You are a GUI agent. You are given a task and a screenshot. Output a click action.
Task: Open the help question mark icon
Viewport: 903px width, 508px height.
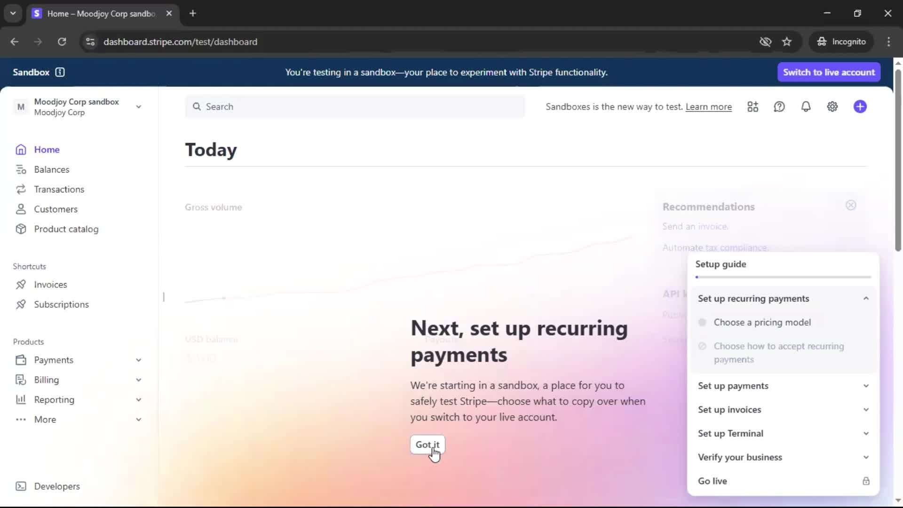click(x=779, y=107)
